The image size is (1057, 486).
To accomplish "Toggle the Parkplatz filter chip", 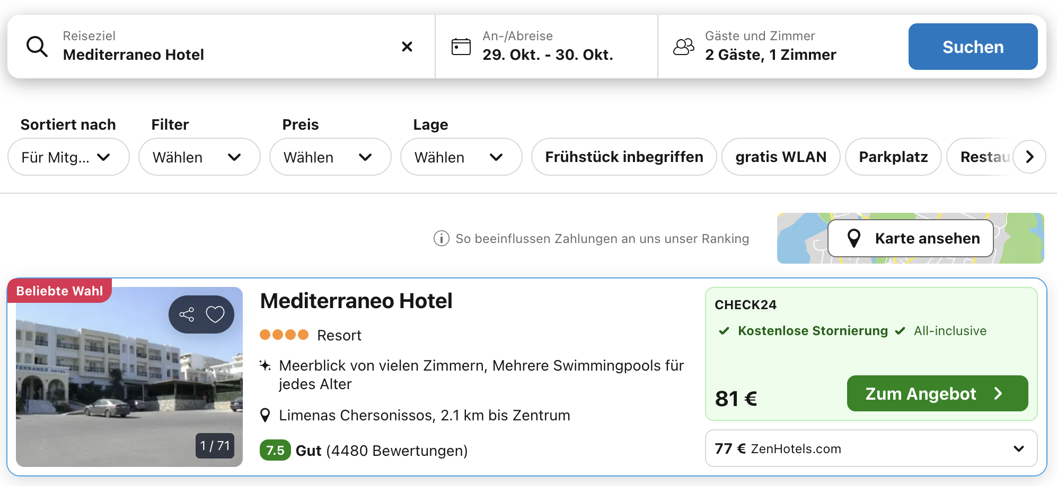I will (x=893, y=157).
